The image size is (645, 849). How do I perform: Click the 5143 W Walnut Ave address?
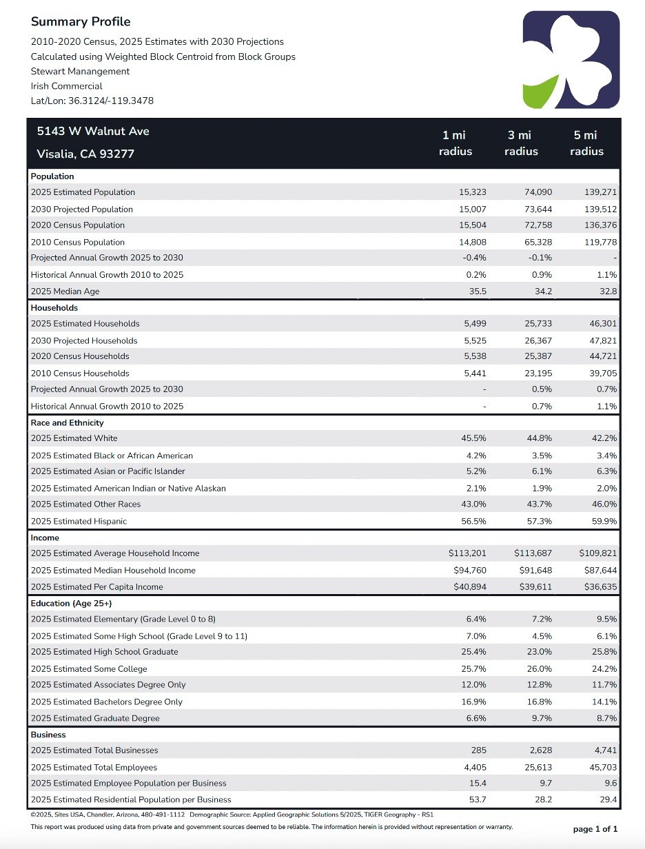(93, 131)
